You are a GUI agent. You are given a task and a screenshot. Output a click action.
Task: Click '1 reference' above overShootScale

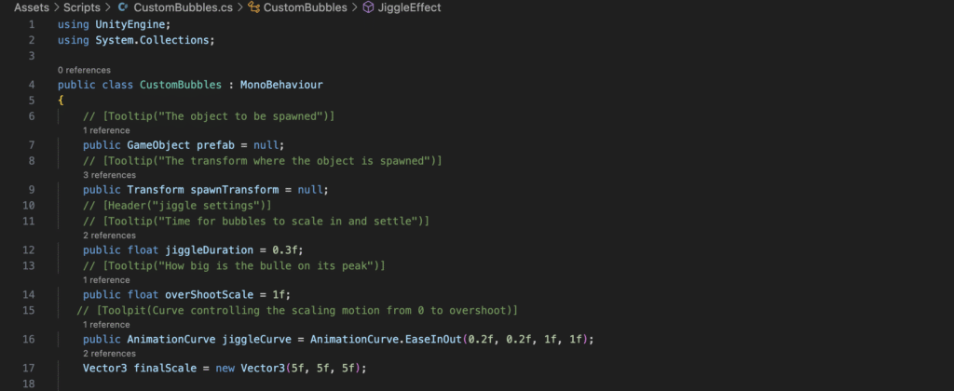(106, 280)
